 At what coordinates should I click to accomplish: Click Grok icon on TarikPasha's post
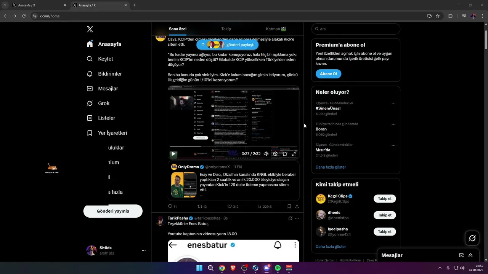pyautogui.click(x=290, y=218)
